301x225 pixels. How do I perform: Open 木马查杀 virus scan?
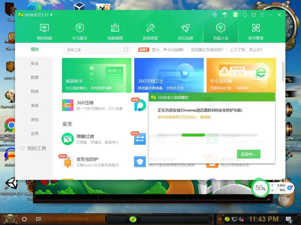pyautogui.click(x=79, y=32)
